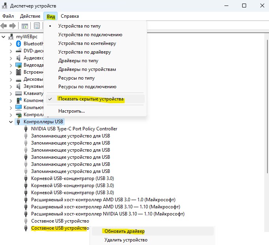The image size is (269, 245).
Task: Click icon of AMD USB 3.10 — 1.10 host controller
Action: click(x=26, y=207)
